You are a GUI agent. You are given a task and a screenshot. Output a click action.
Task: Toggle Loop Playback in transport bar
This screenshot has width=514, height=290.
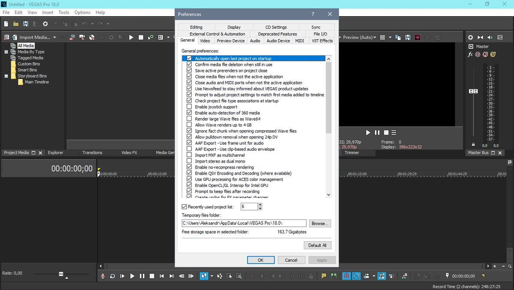click(x=112, y=276)
